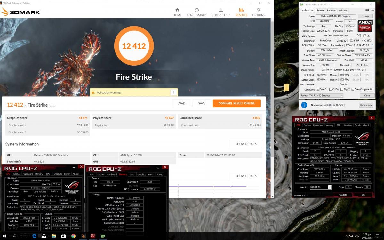The height and width of the screenshot is (240, 384).
Task: Click COMPARE RESULT ONLINE
Action: point(237,103)
